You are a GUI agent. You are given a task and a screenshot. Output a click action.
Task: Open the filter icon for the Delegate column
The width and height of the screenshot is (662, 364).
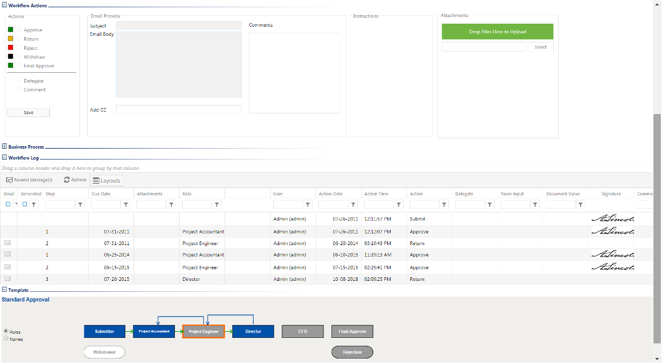(x=490, y=205)
